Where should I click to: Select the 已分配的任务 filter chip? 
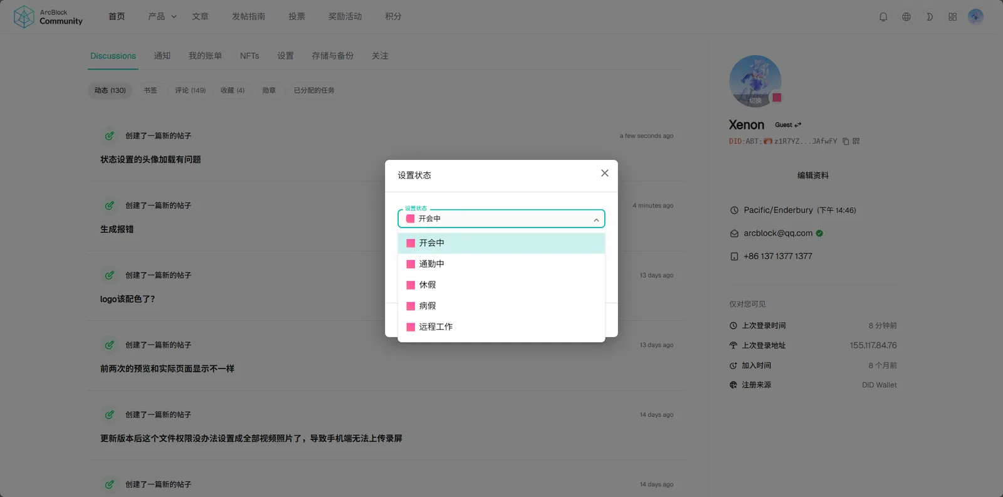point(314,90)
